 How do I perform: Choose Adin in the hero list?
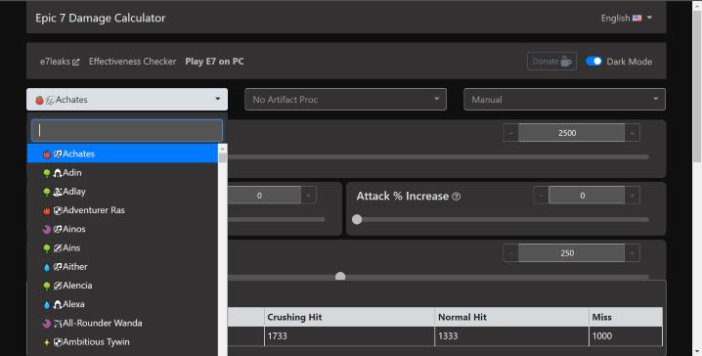pos(122,172)
